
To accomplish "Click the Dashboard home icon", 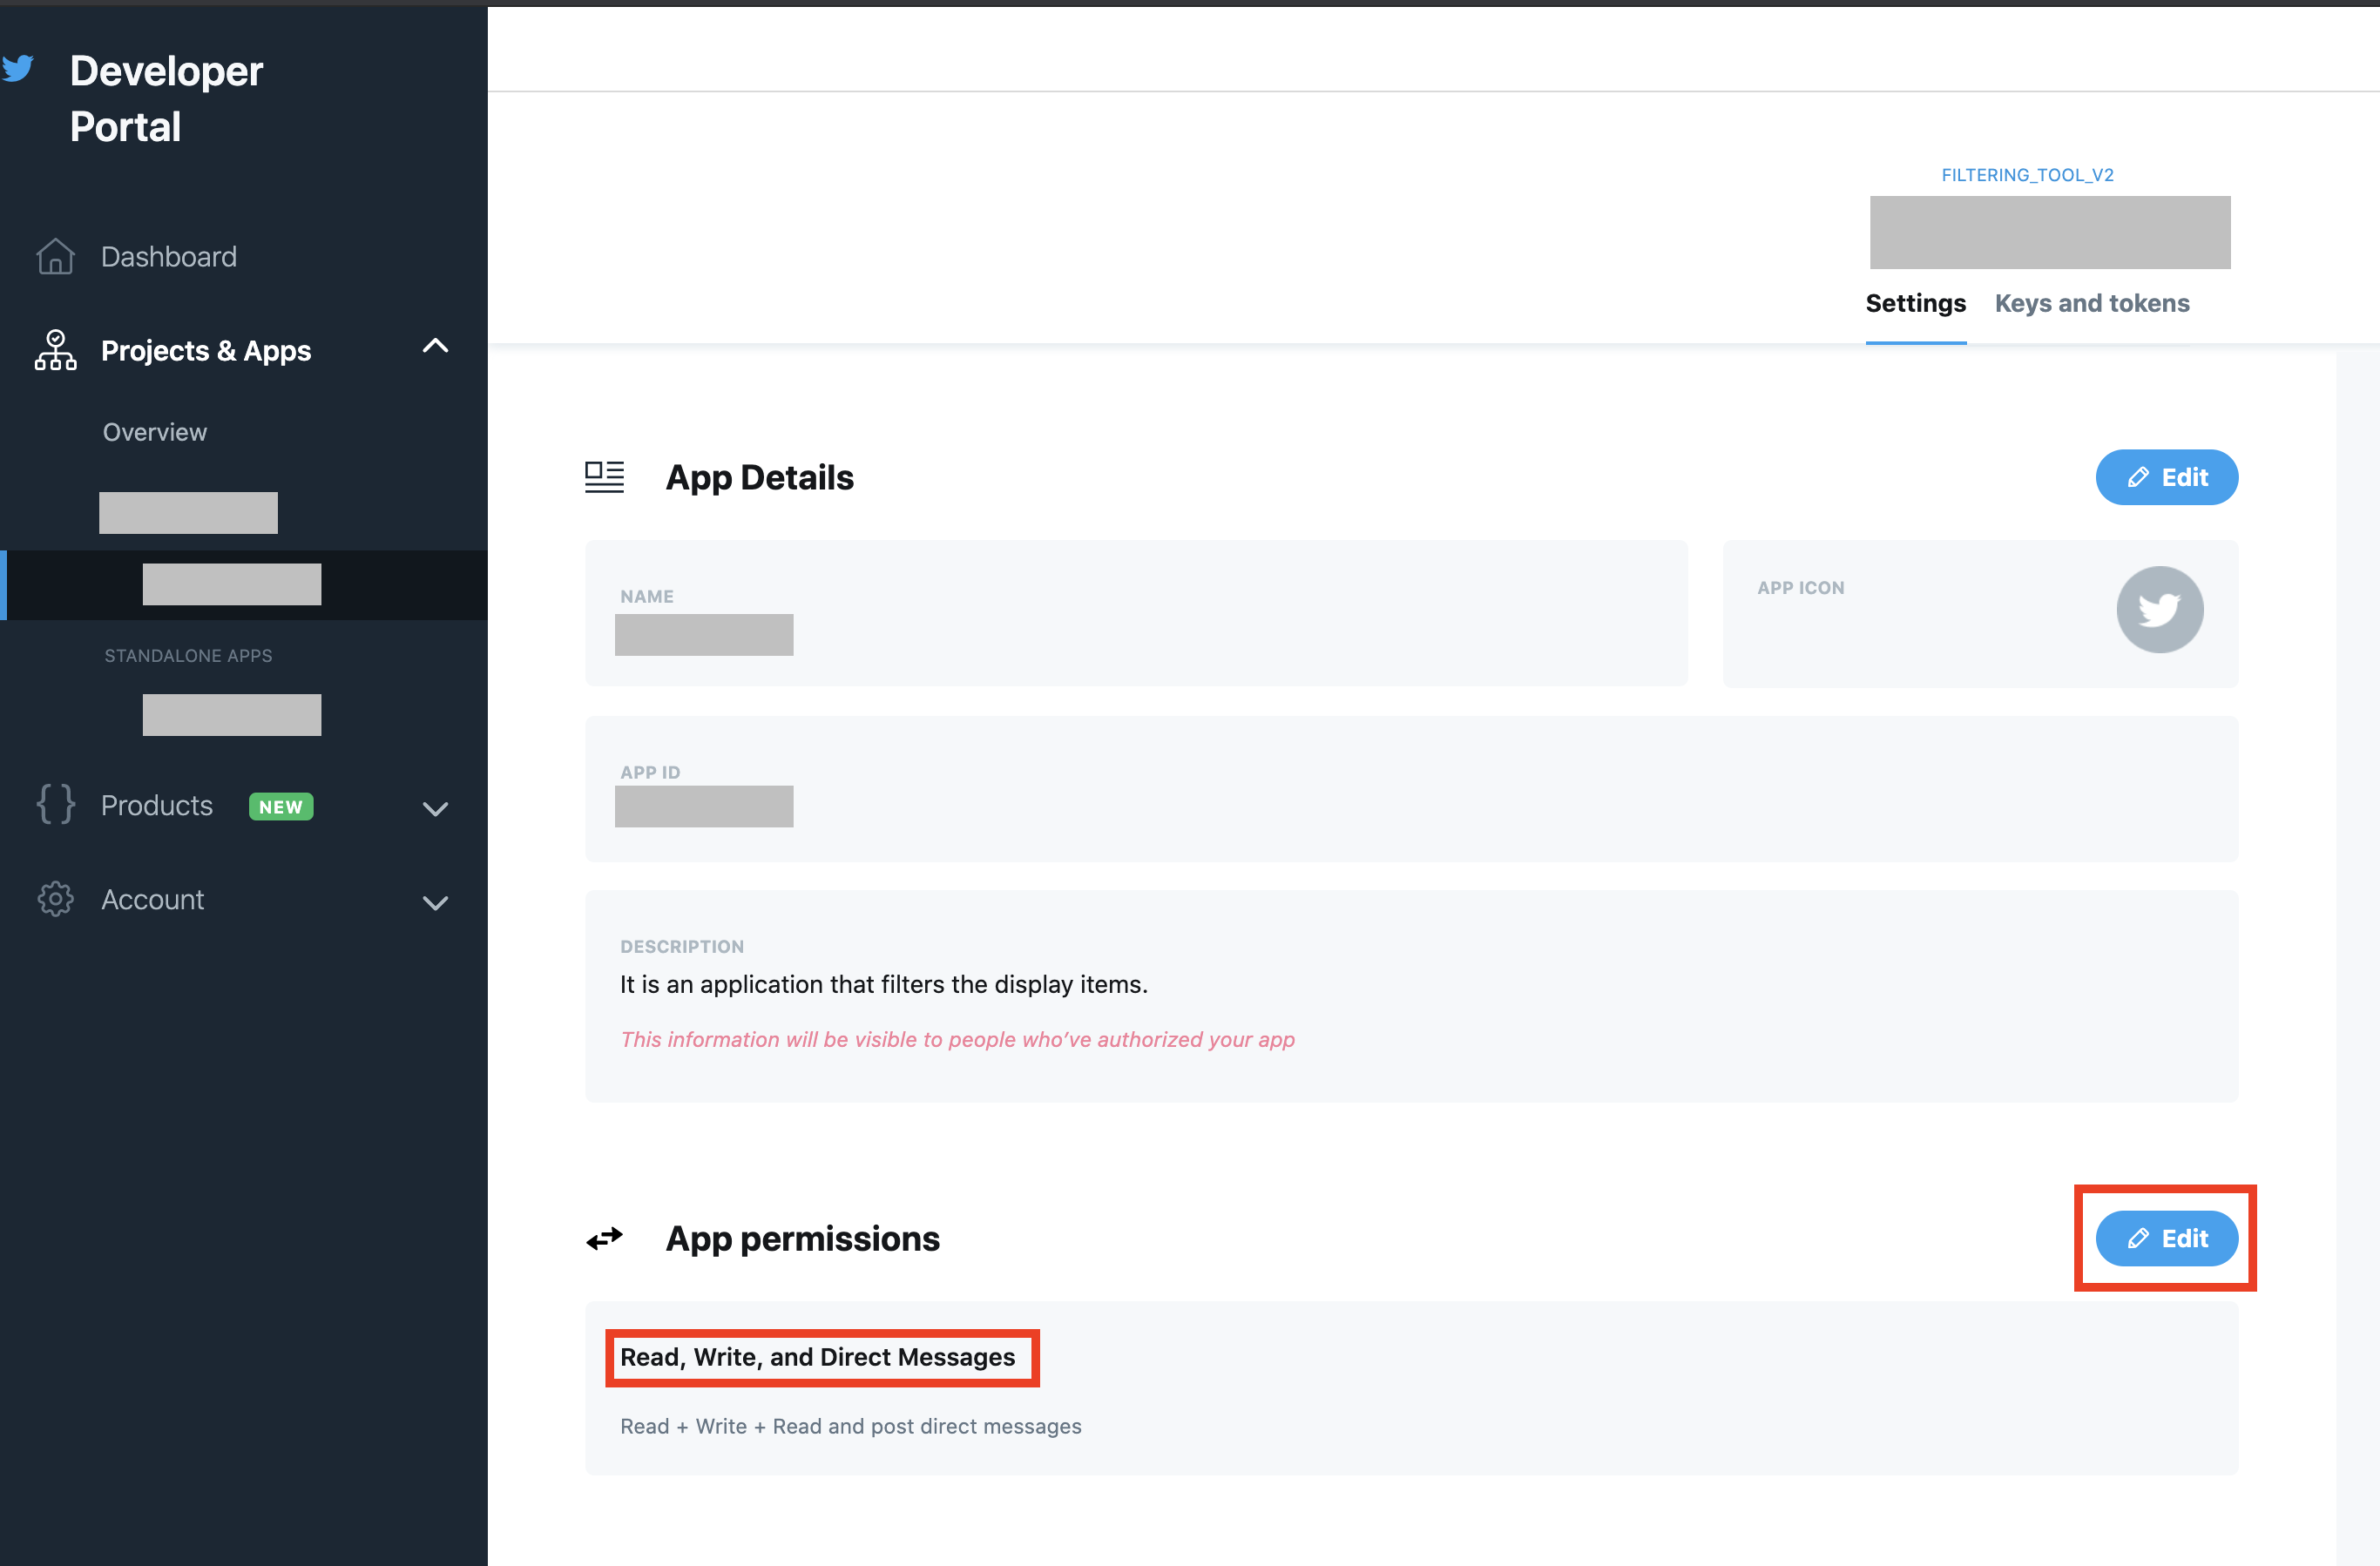I will pyautogui.click(x=55, y=257).
